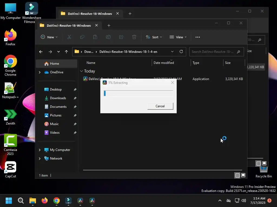Click the horizontal scrollbar in file list
The width and height of the screenshot is (277, 207).
(x=163, y=170)
